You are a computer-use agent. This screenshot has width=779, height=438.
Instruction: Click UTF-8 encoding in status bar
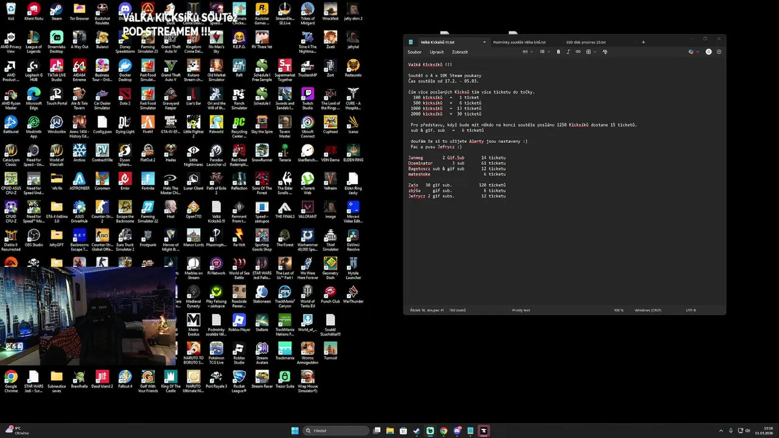coord(691,310)
